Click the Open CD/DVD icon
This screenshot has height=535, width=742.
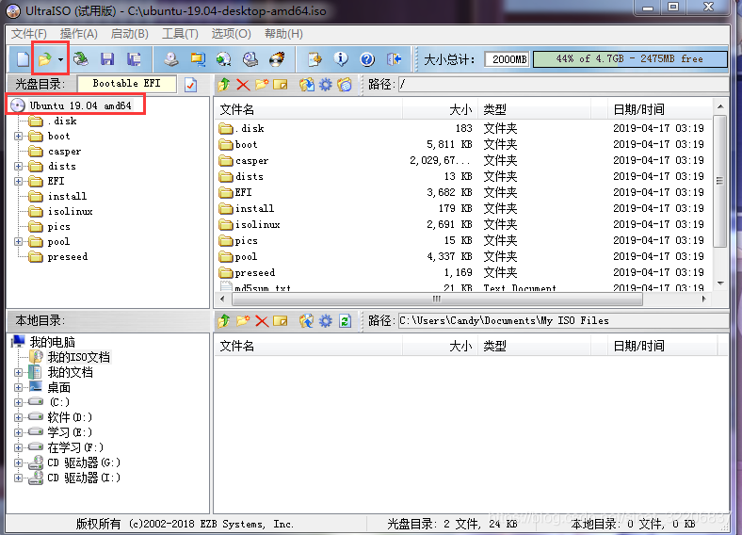(x=81, y=59)
